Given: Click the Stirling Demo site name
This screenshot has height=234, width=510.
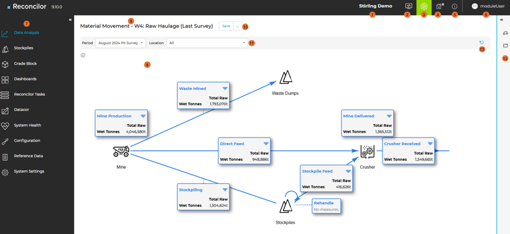Looking at the screenshot, I should [x=376, y=6].
